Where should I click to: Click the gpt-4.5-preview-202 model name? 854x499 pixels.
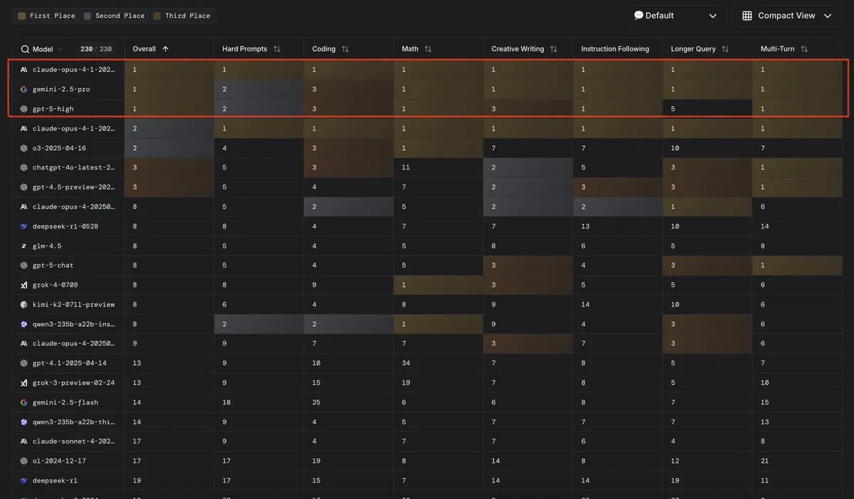coord(73,187)
